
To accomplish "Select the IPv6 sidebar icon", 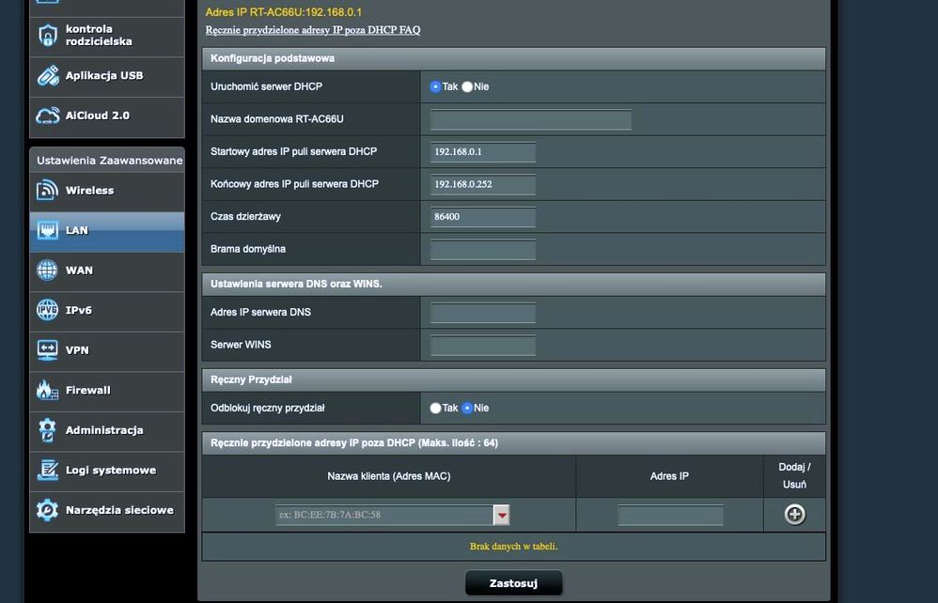I will (x=48, y=310).
